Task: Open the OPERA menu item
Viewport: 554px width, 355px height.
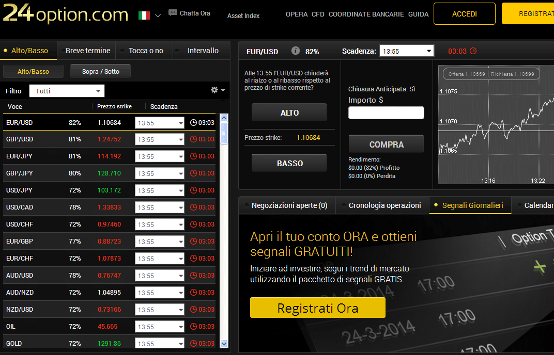Action: tap(297, 14)
